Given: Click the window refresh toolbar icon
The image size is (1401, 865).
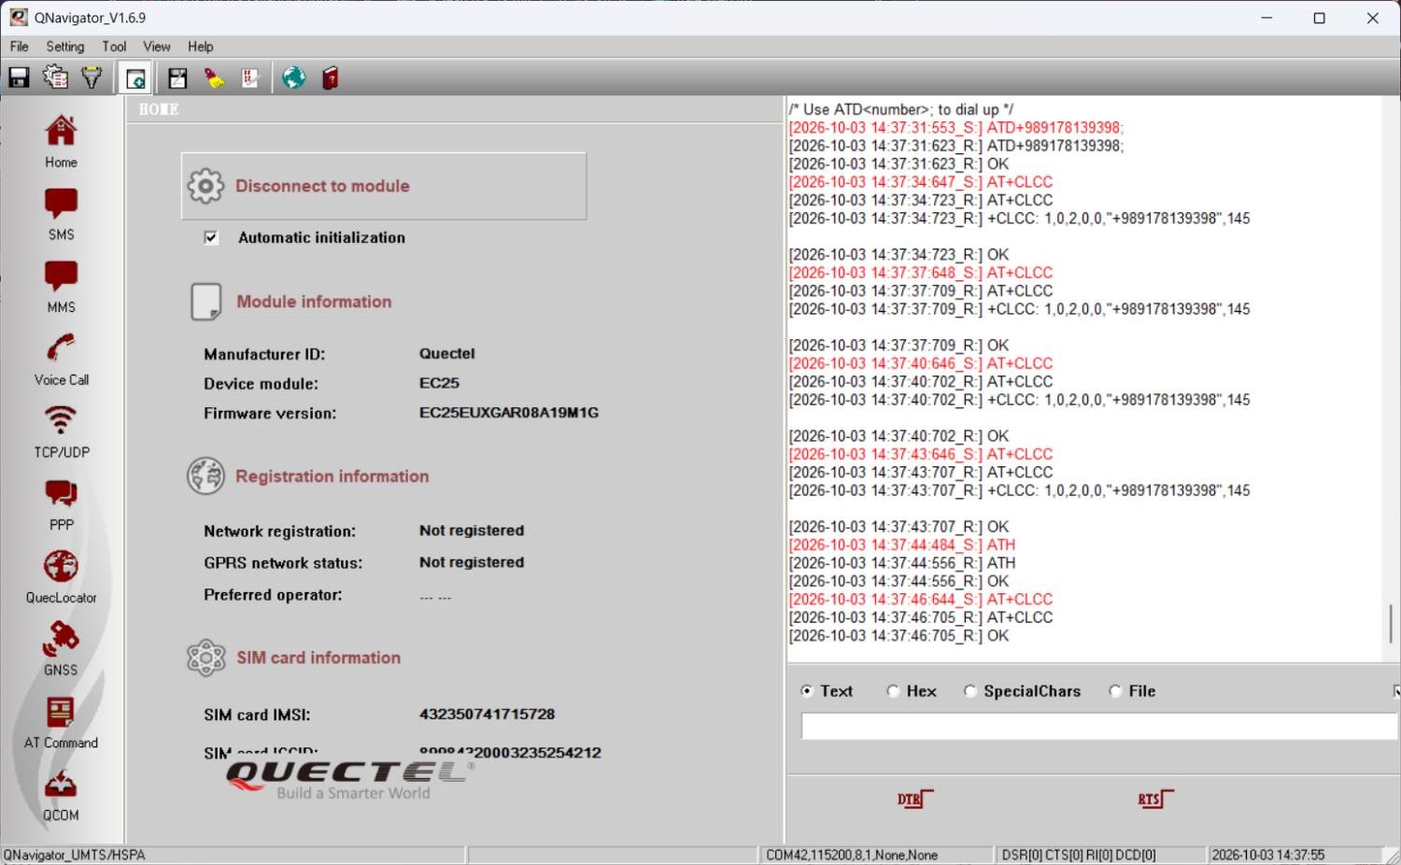Looking at the screenshot, I should point(135,78).
